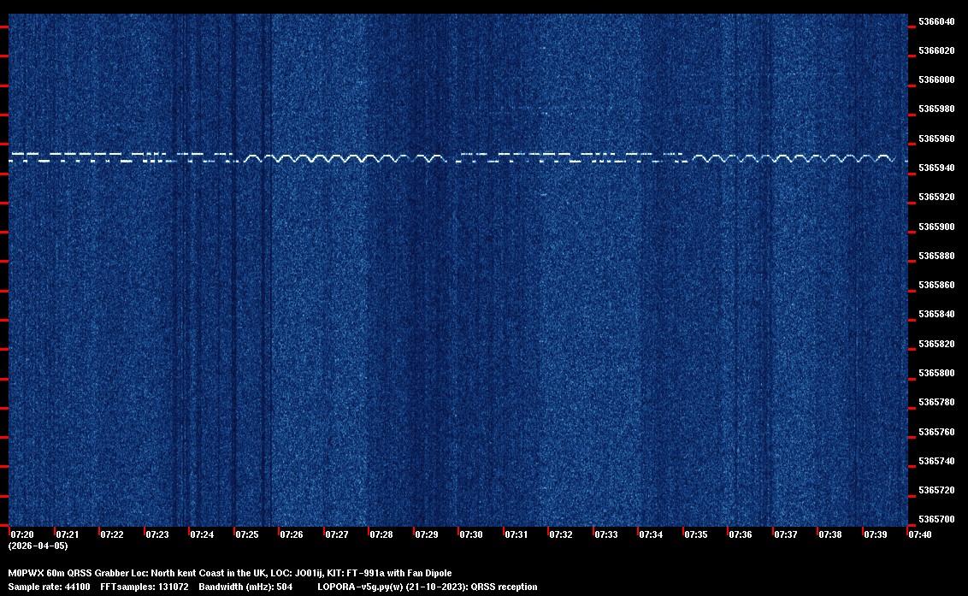Click the 07:35 time axis label
This screenshot has width=968, height=596.
696,534
